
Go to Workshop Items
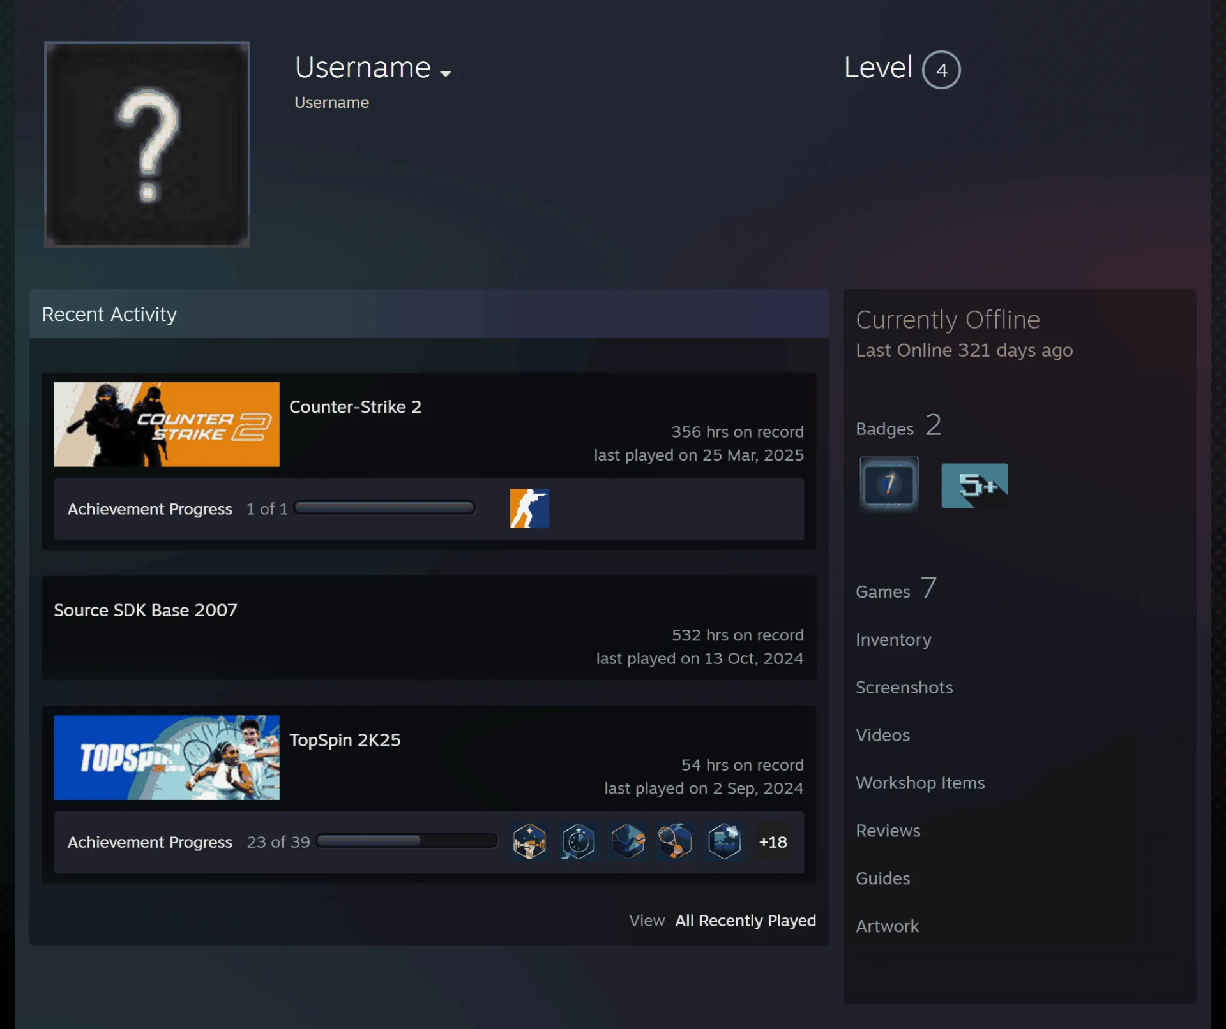(x=920, y=783)
